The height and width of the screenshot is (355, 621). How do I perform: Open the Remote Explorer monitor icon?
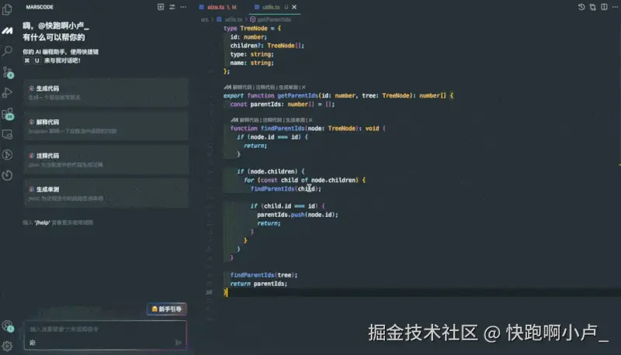pyautogui.click(x=7, y=134)
